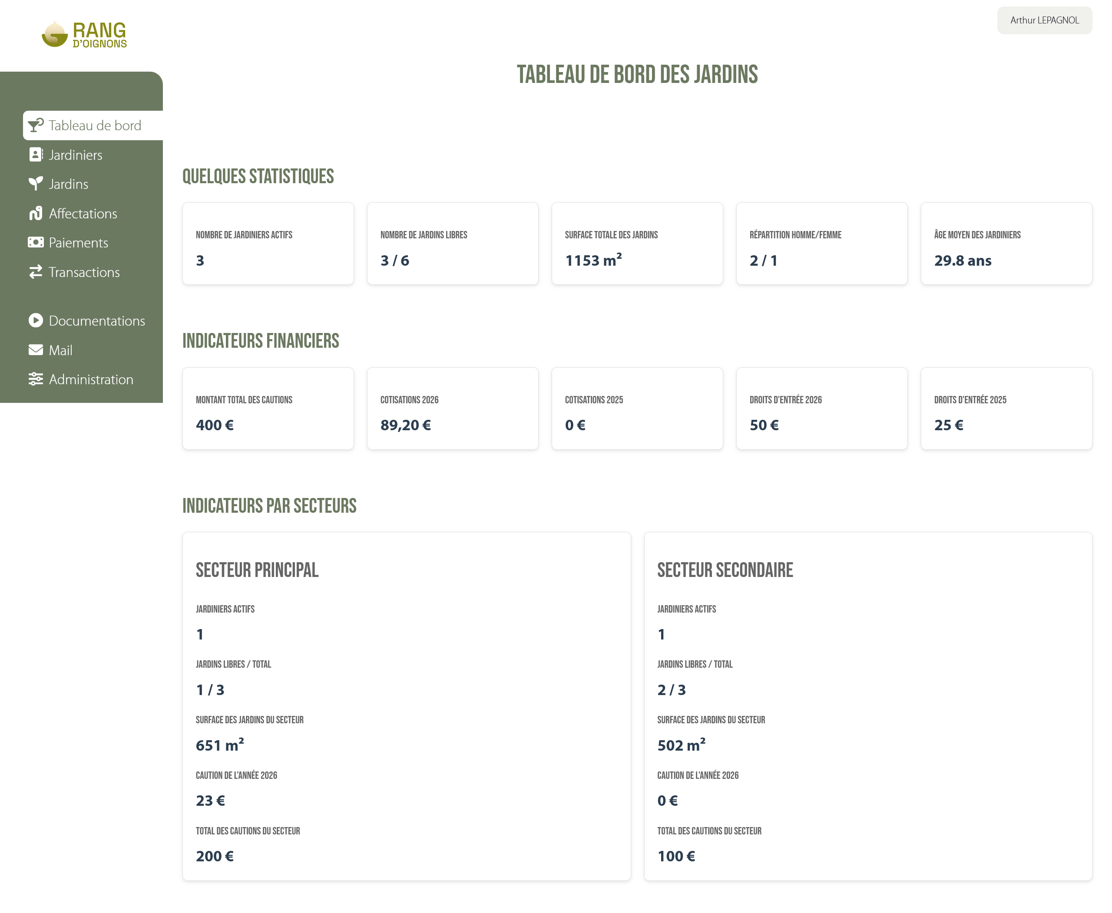Click the '502 m²' surface value
1112x913 pixels.
pyautogui.click(x=682, y=745)
